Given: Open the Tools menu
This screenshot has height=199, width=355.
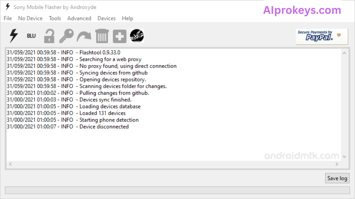Looking at the screenshot, I should pos(55,18).
